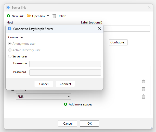Viewport: 156px width, 132px height.
Task: Cancel the Server link window
Action: [x=68, y=123]
